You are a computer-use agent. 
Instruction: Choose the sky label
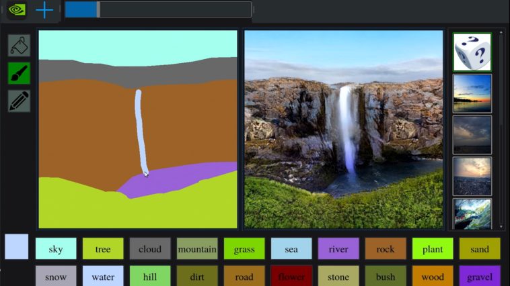click(x=56, y=248)
